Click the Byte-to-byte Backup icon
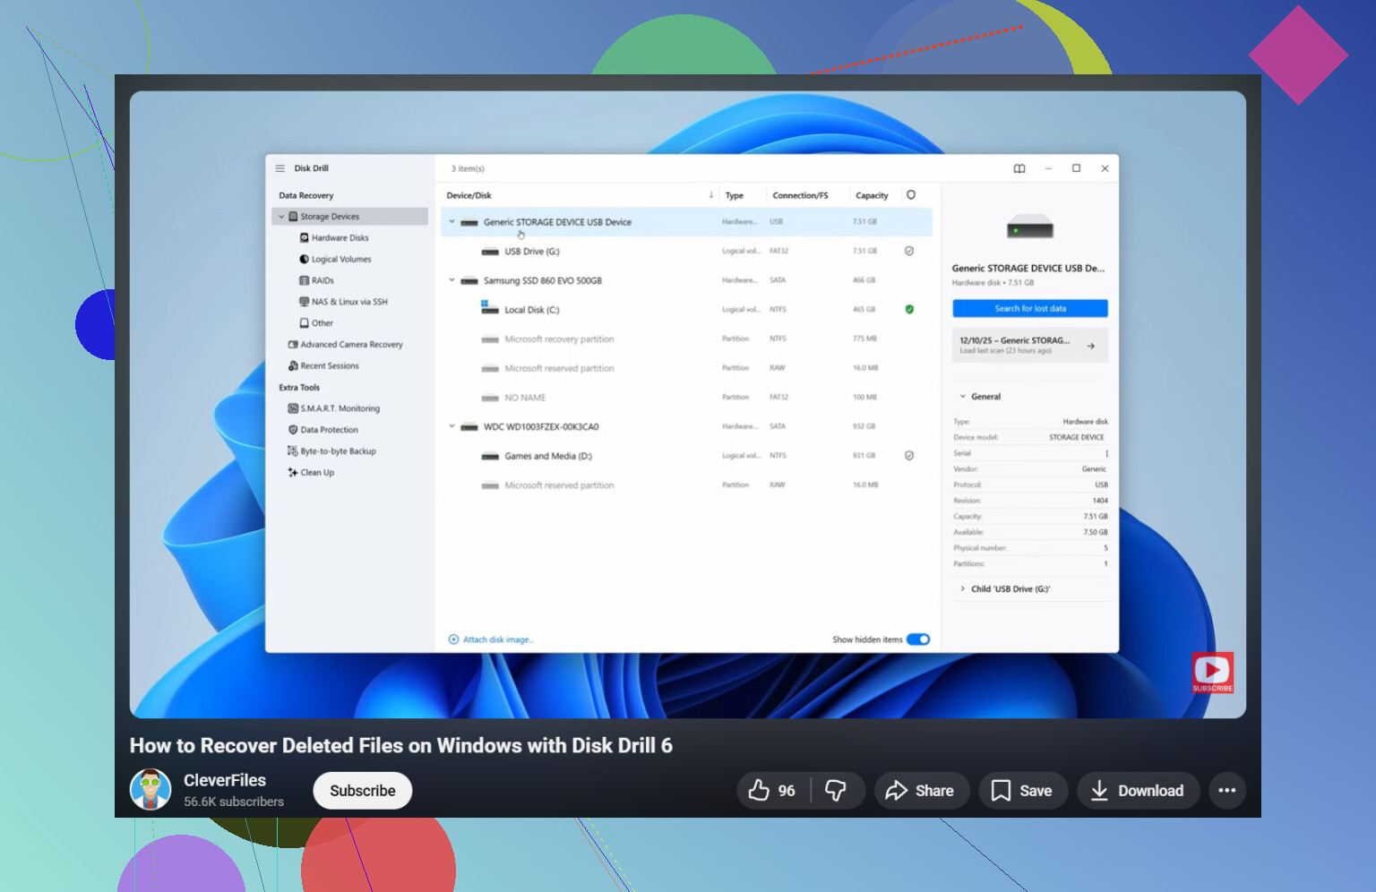Viewport: 1376px width, 892px height. point(293,451)
